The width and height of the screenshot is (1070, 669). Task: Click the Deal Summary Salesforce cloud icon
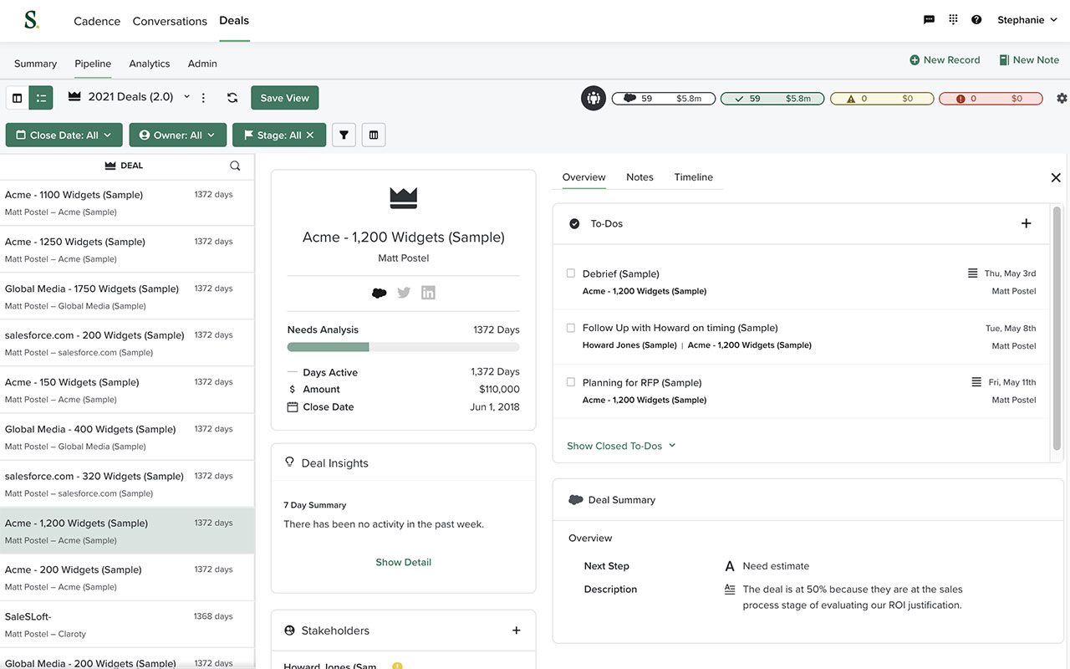coord(575,500)
